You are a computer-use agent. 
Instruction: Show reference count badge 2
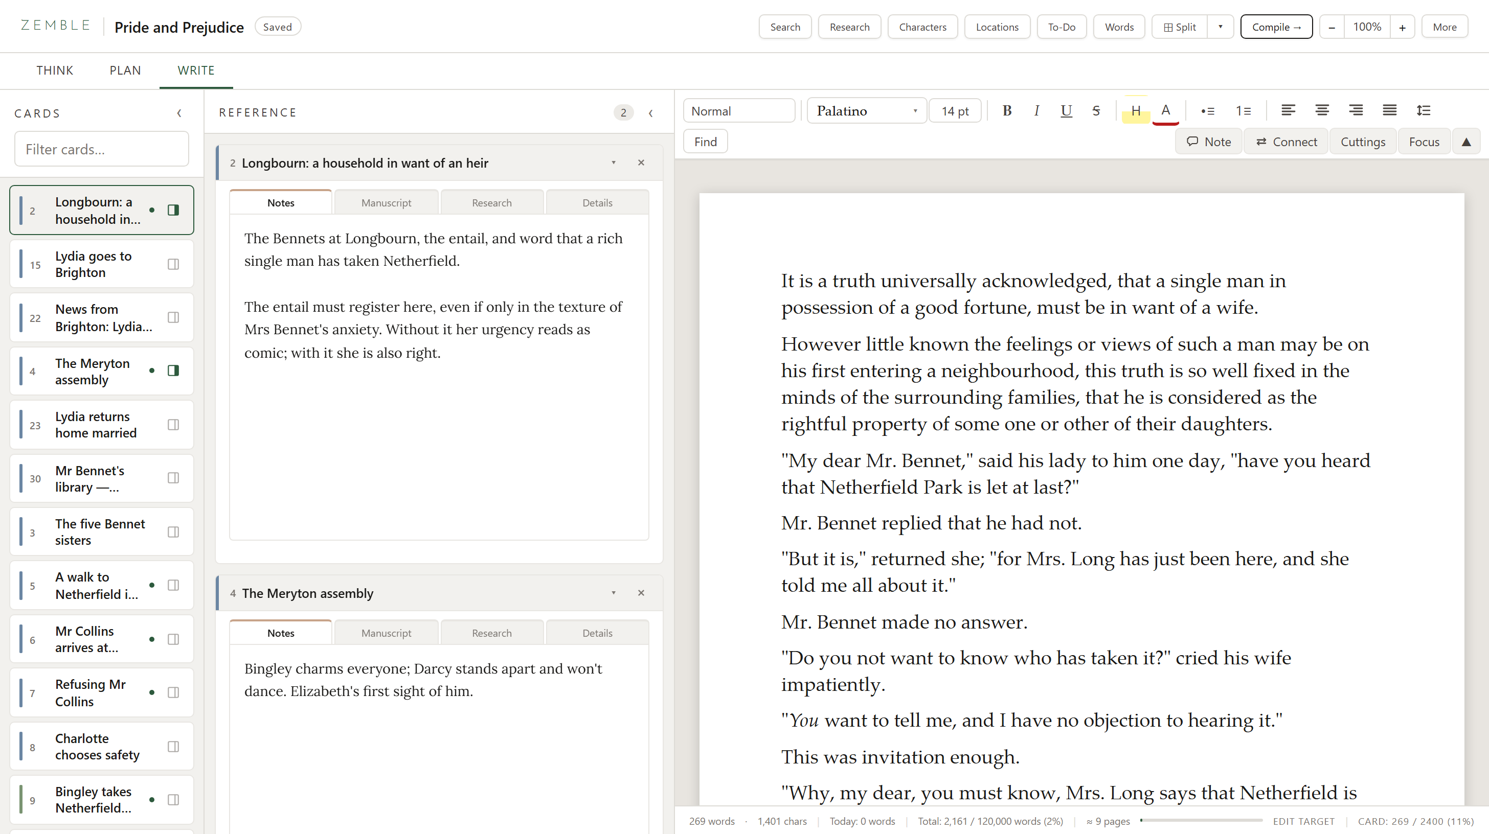[x=623, y=112]
